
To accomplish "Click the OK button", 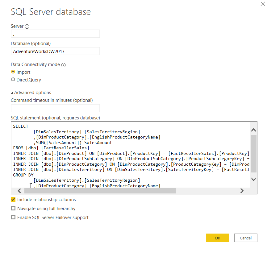I will tap(217, 238).
